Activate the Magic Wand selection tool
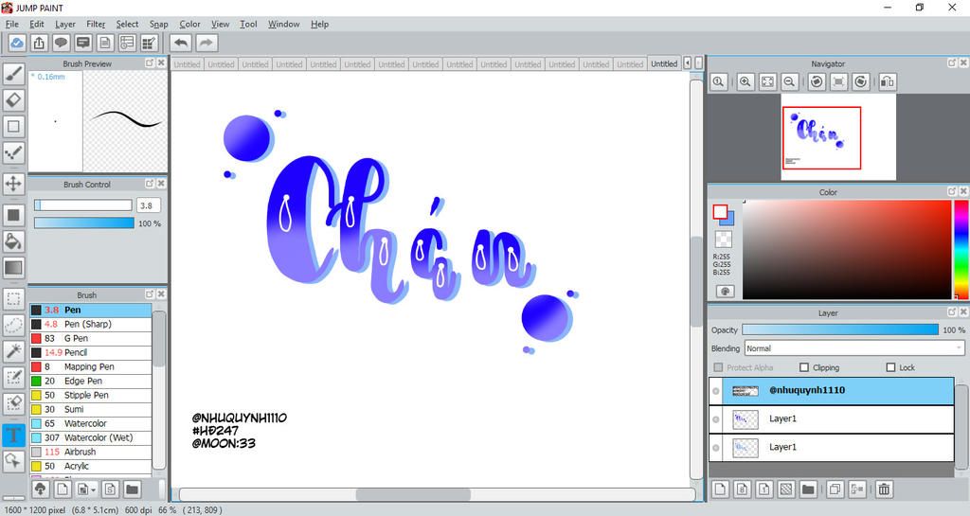The image size is (970, 516). (x=13, y=351)
